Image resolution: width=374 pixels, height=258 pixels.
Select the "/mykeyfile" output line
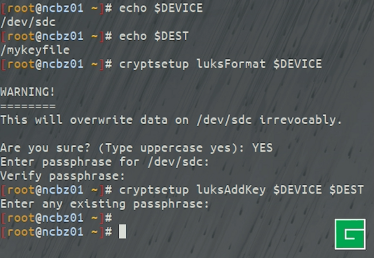coord(35,50)
